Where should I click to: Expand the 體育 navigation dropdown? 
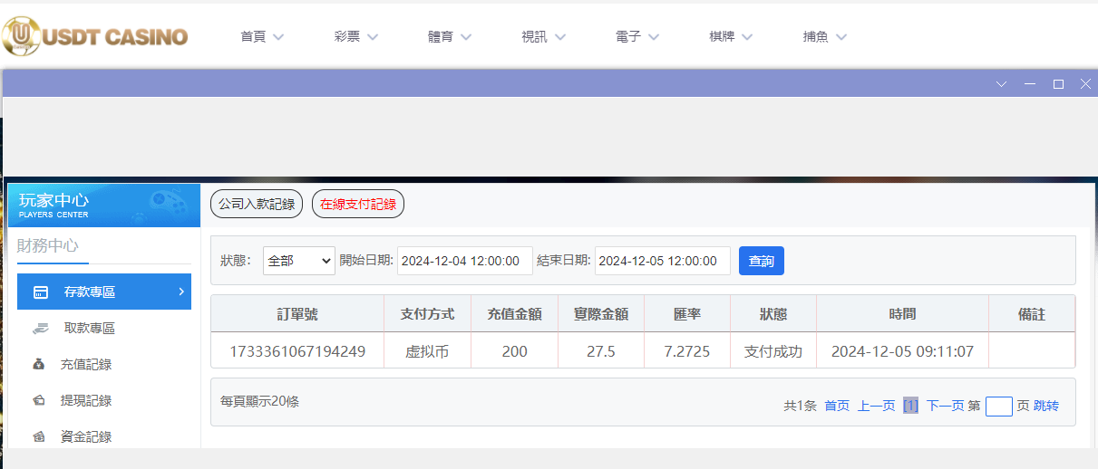click(450, 37)
